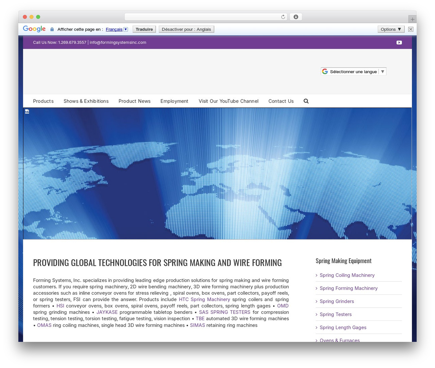Click Désactiver pour : Anglais button
The height and width of the screenshot is (368, 435).
tap(186, 29)
